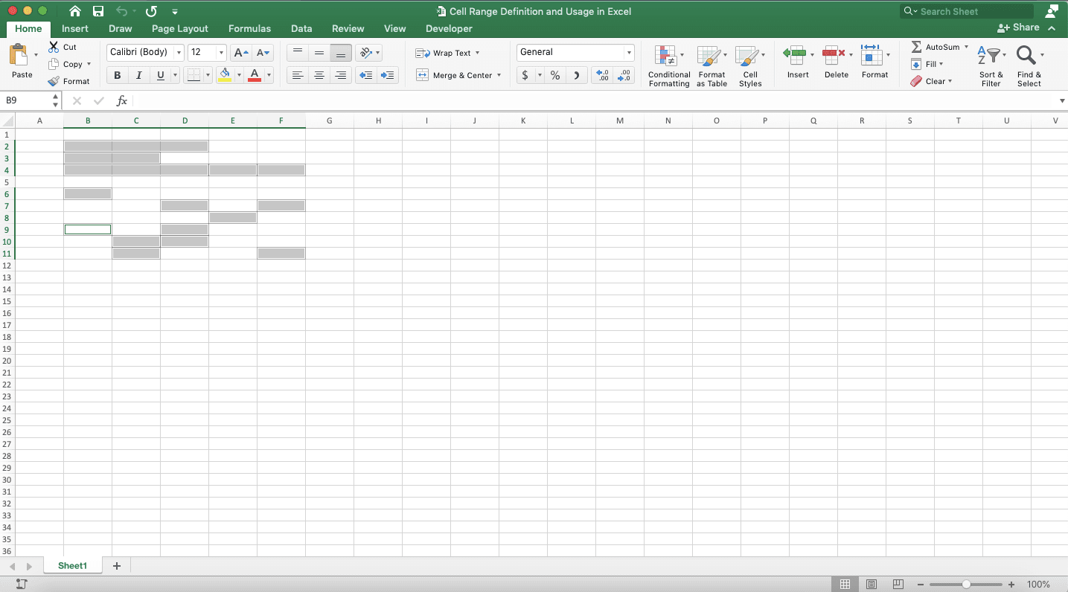Expand the Merge & Center options arrow

coord(499,75)
